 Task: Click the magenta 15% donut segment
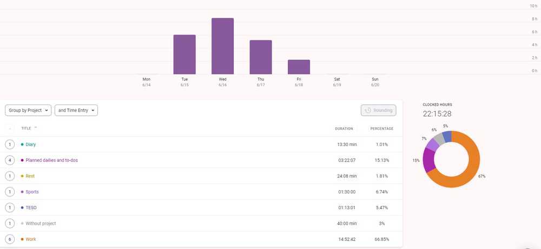pos(429,160)
